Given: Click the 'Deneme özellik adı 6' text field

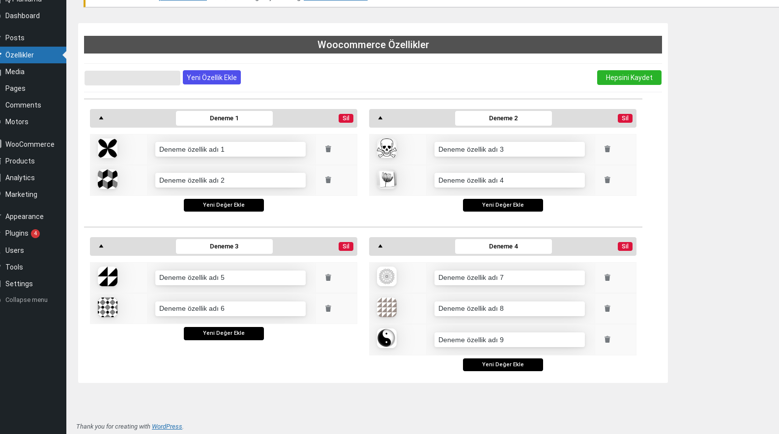Looking at the screenshot, I should (x=231, y=309).
